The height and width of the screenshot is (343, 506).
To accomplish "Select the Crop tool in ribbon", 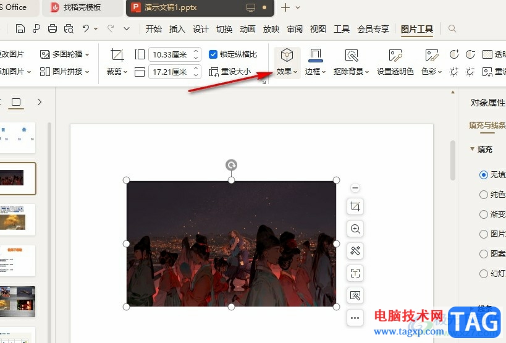I will (117, 55).
